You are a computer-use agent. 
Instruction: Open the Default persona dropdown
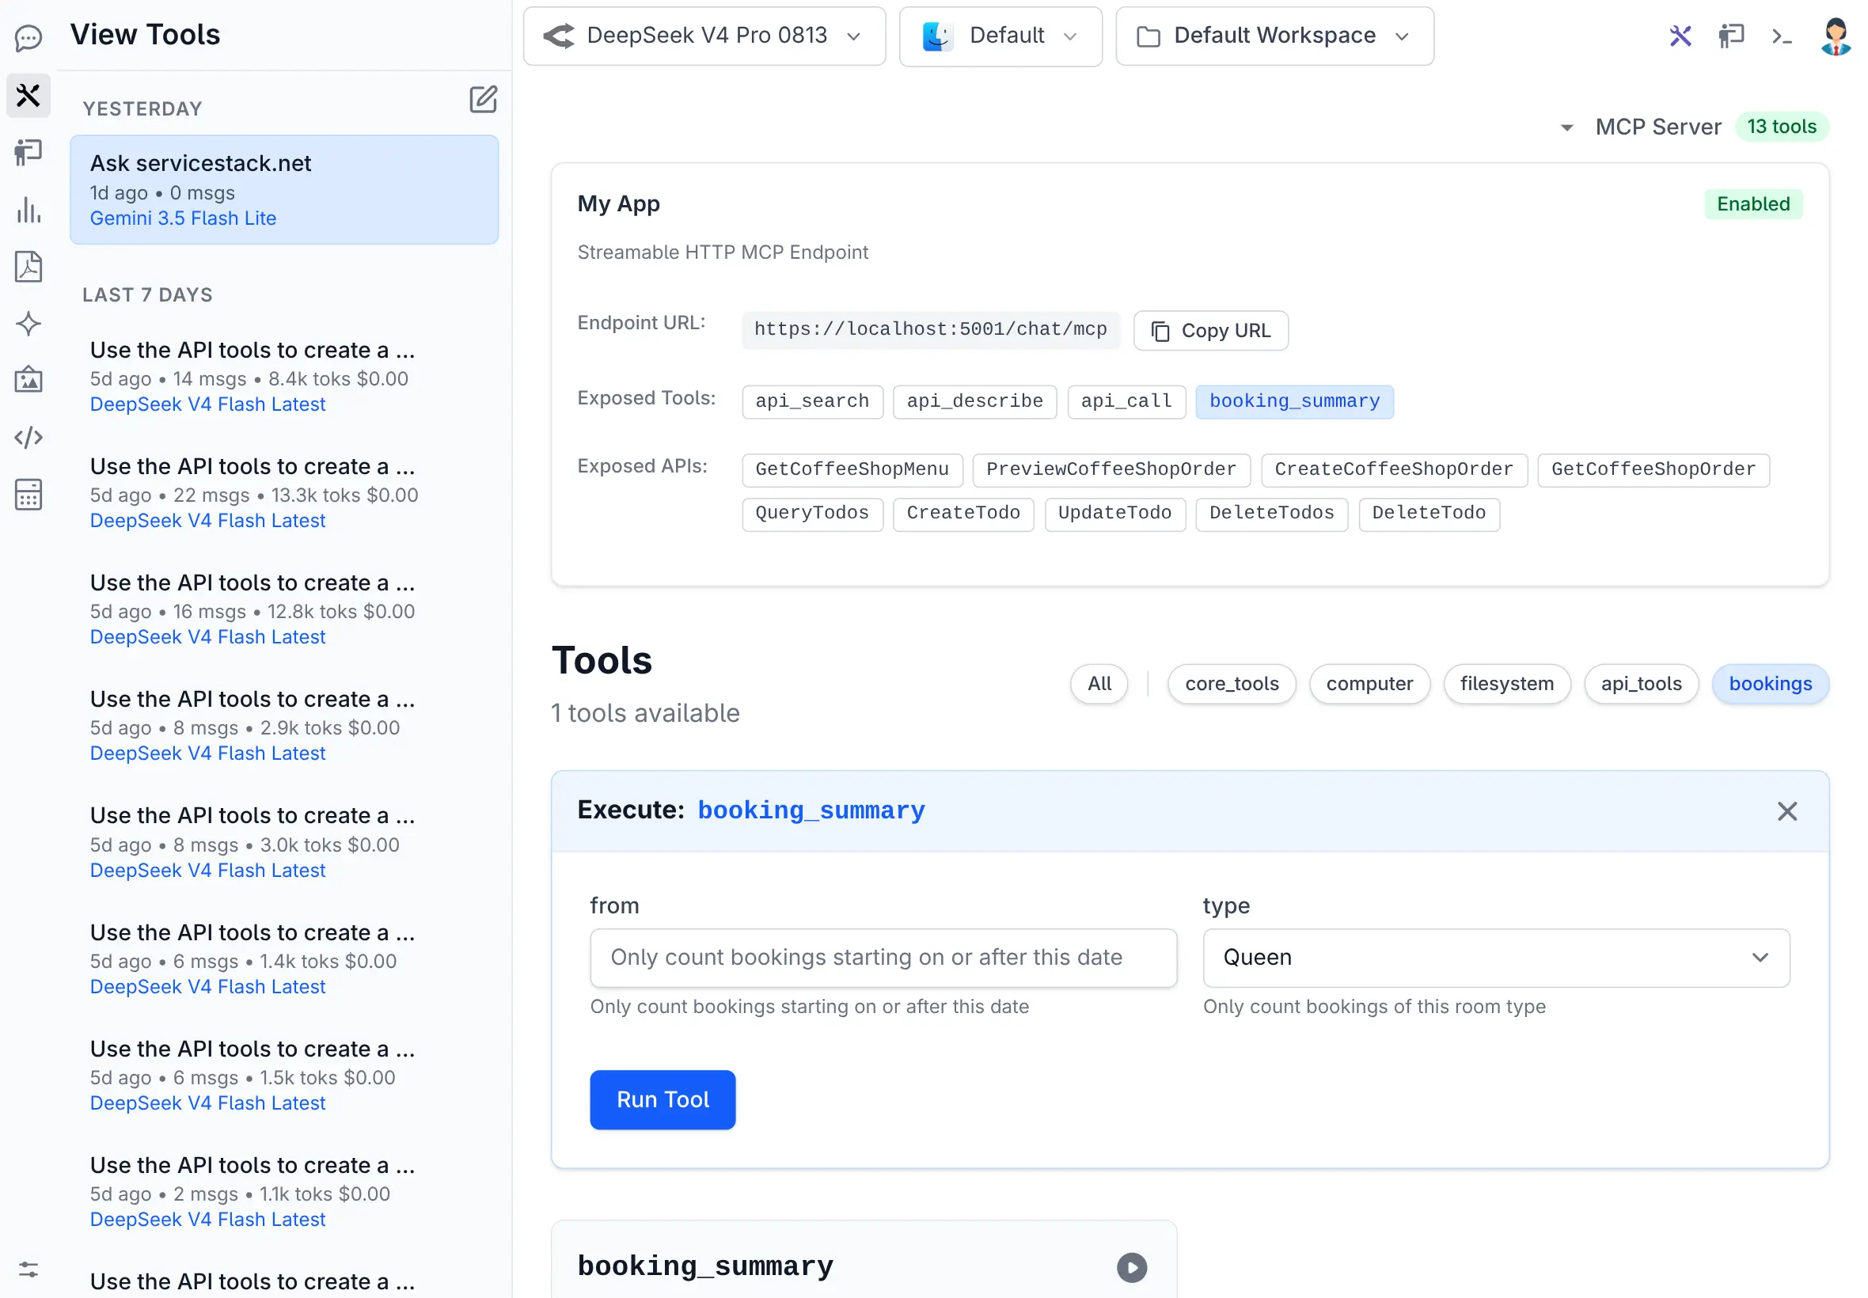1000,36
